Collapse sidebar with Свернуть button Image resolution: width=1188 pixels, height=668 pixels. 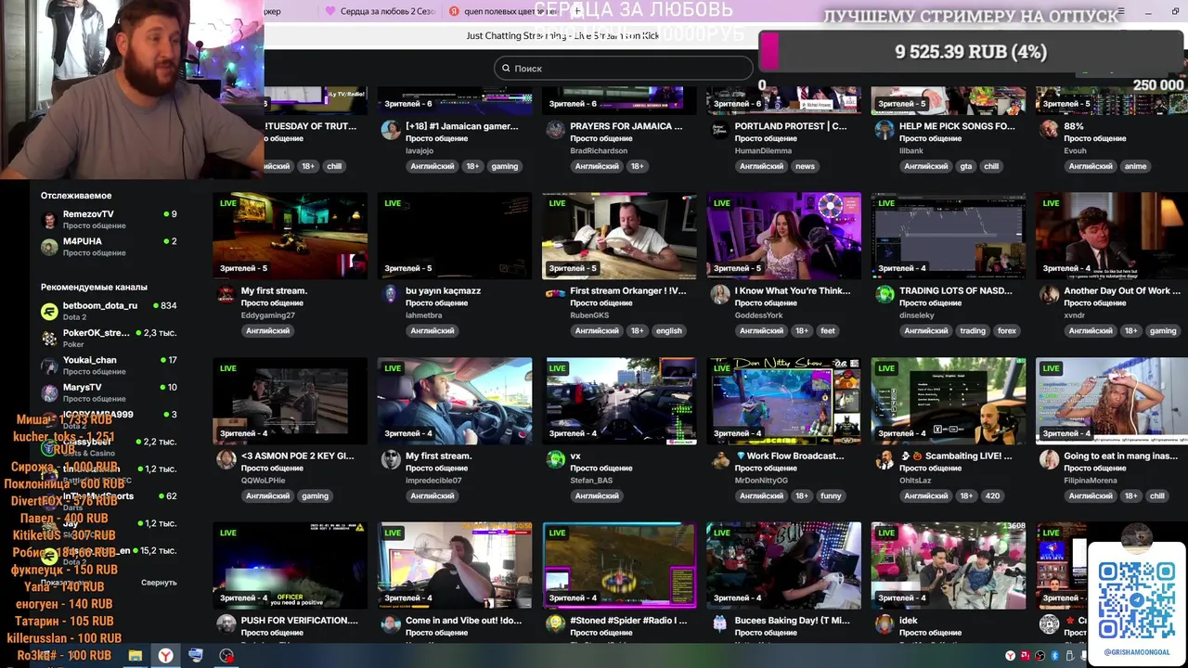click(159, 583)
